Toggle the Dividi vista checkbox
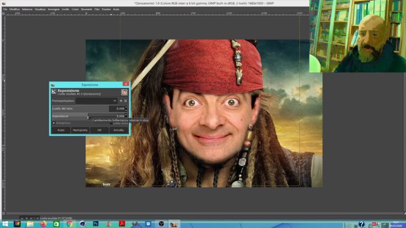406x228 pixels. click(x=111, y=123)
